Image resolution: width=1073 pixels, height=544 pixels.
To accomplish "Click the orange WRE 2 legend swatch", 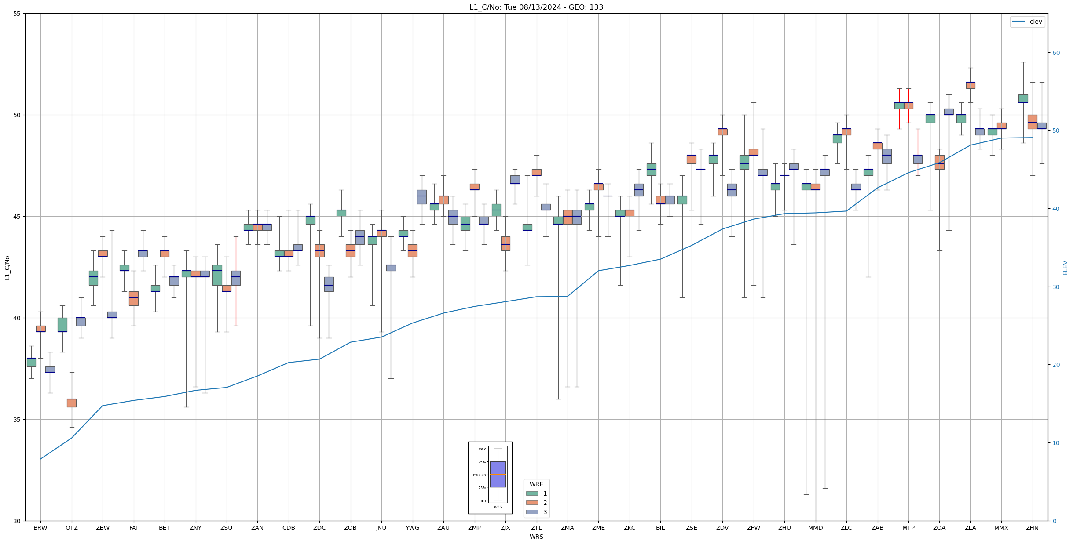I will [532, 503].
